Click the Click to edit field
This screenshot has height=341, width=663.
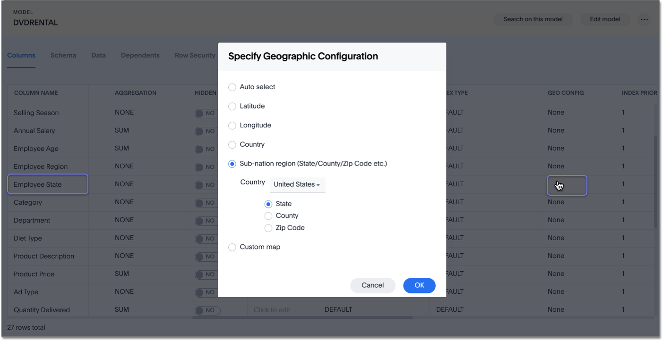(x=281, y=309)
